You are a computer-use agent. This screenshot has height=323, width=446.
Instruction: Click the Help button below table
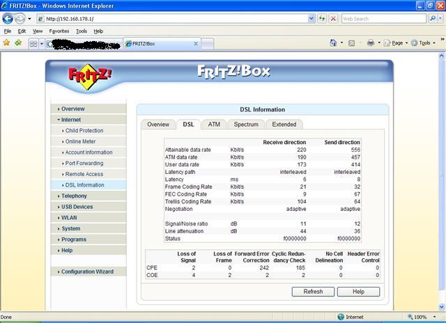tap(358, 292)
